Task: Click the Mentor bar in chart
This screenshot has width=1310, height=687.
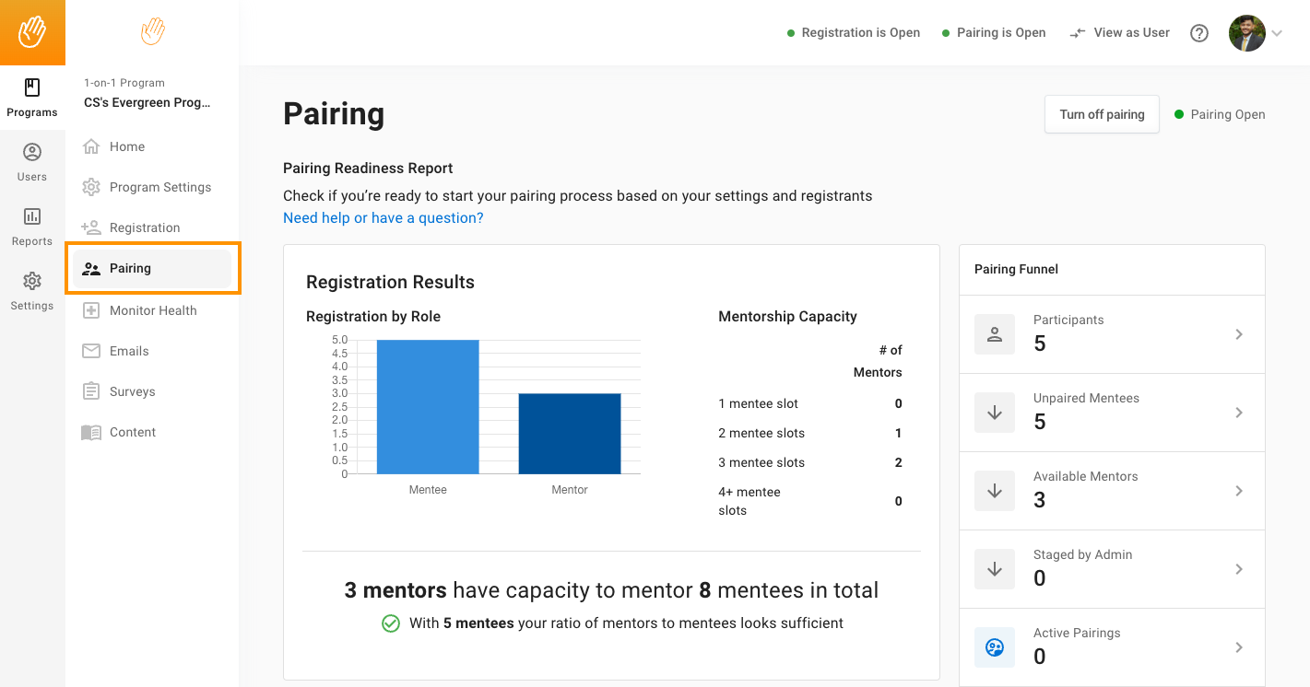Action: (x=570, y=434)
